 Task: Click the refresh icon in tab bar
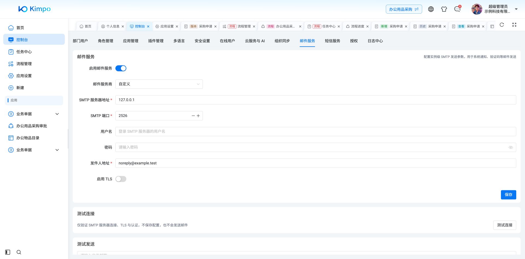click(502, 25)
